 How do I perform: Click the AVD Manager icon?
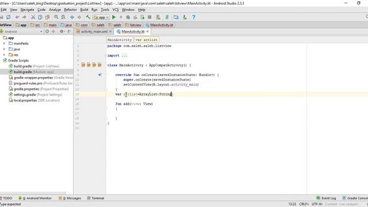click(x=159, y=17)
